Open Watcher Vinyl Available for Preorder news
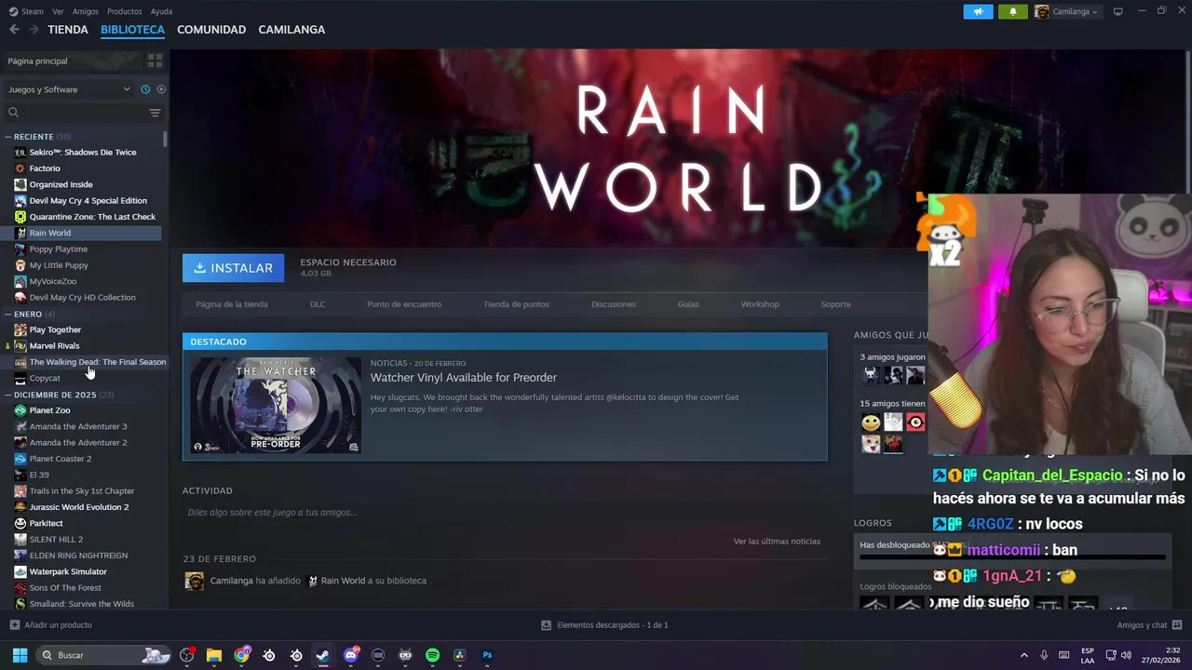 (x=464, y=378)
